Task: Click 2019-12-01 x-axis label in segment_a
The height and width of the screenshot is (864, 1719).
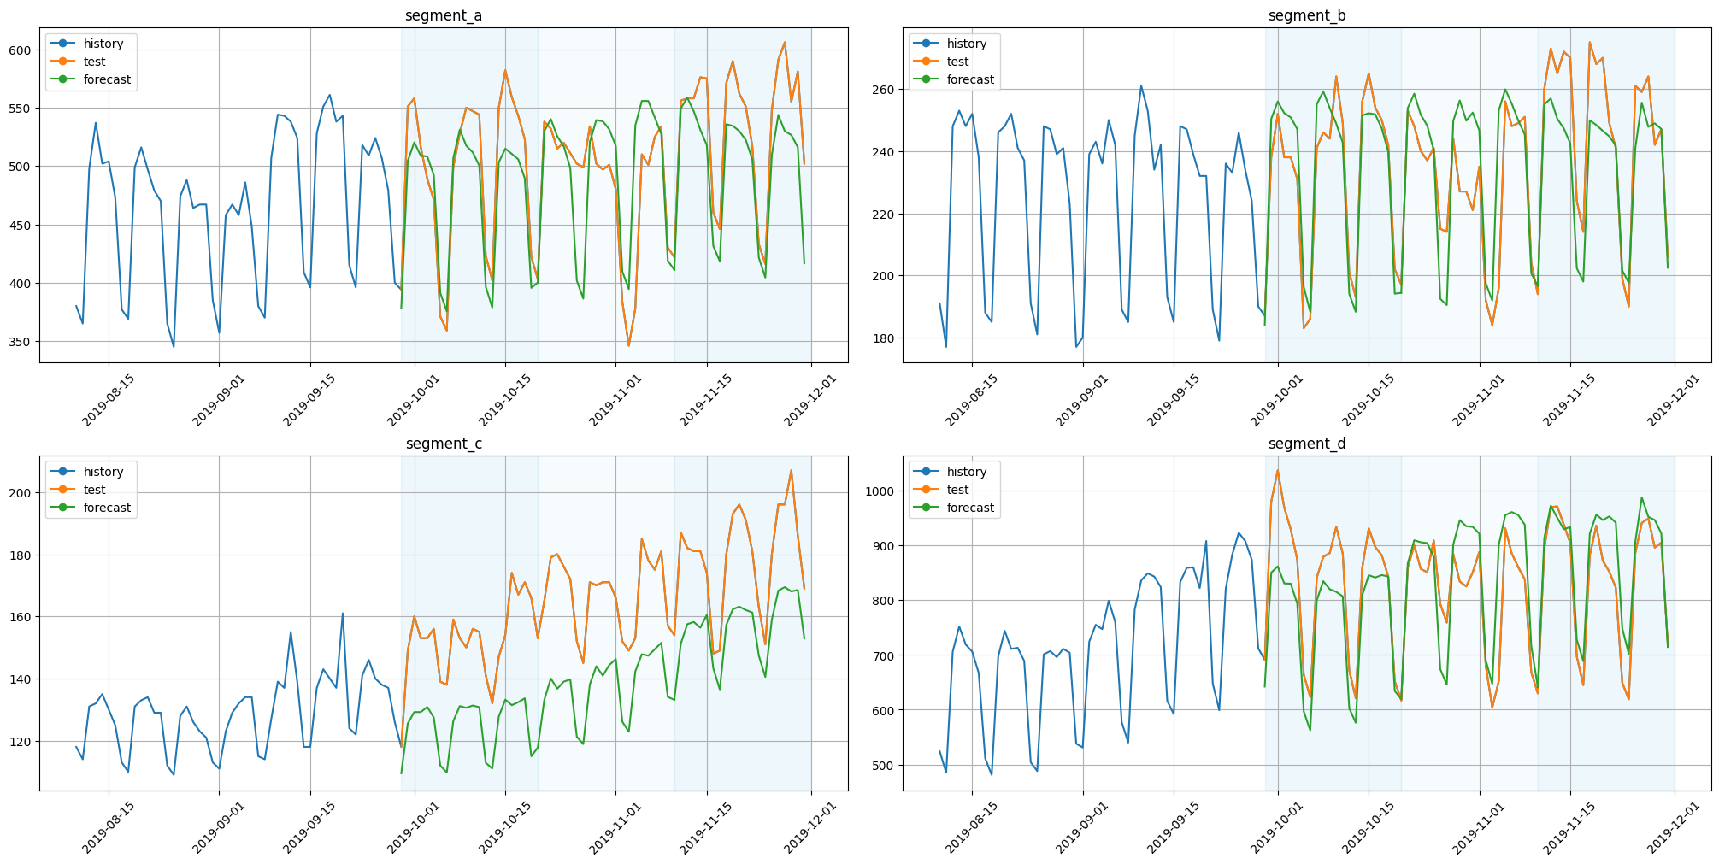Action: [x=809, y=399]
